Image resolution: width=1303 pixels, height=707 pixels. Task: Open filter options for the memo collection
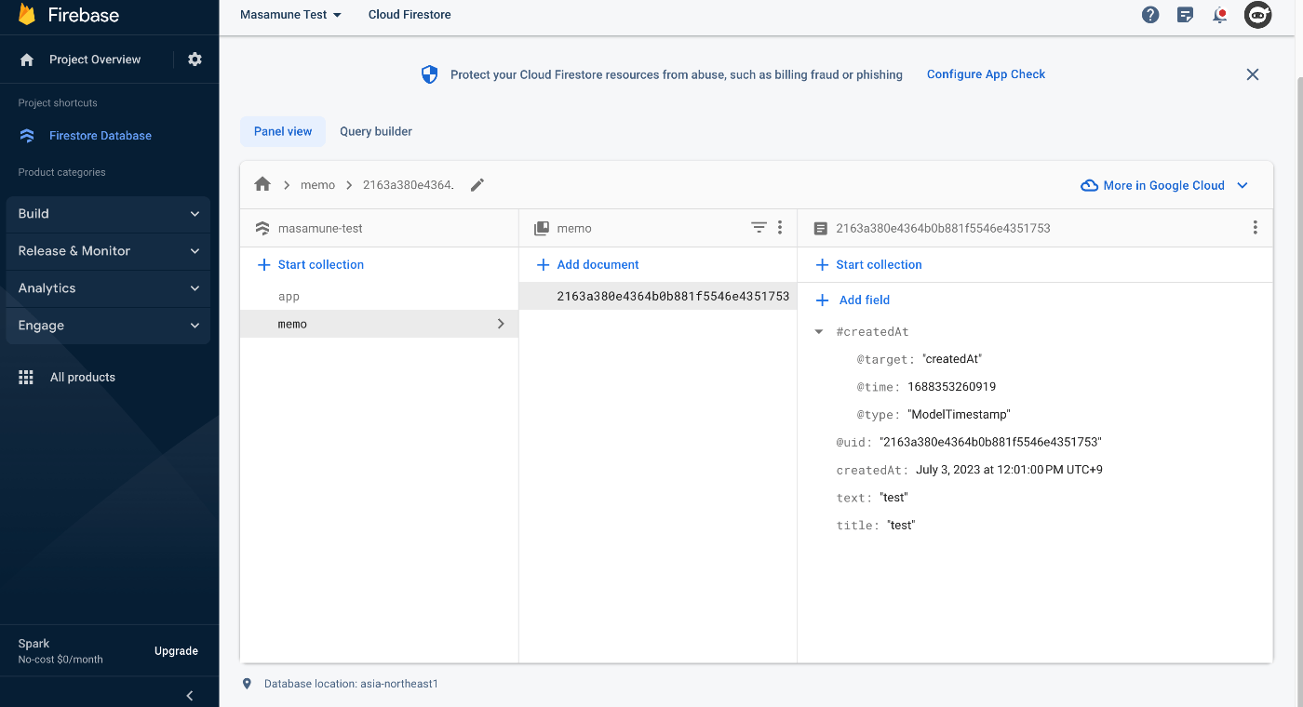(x=759, y=227)
